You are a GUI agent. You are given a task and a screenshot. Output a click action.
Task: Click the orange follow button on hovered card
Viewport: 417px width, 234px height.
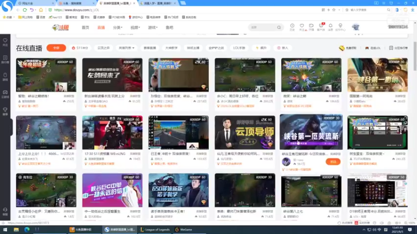click(333, 162)
